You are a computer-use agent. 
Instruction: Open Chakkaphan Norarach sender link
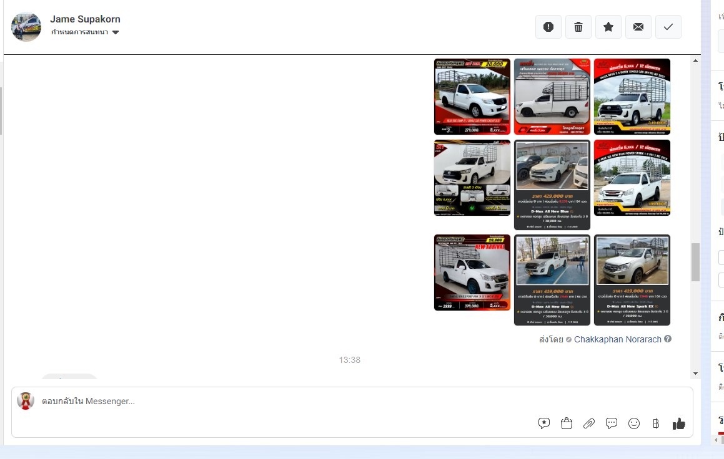tap(617, 339)
